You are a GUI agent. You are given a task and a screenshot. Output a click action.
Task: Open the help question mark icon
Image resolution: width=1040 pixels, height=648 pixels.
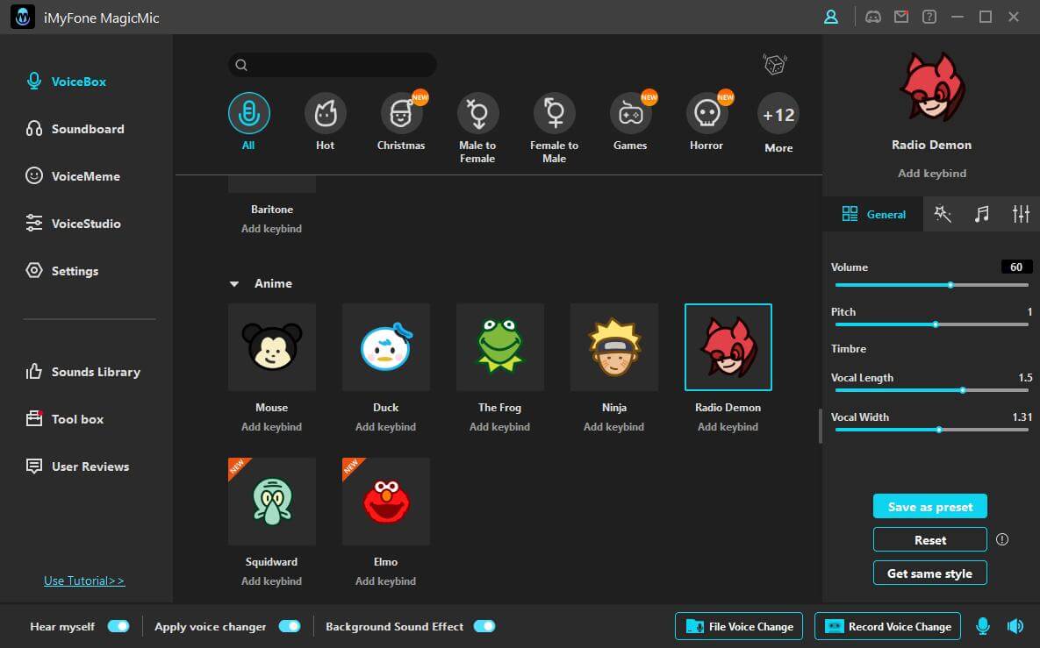pos(929,18)
